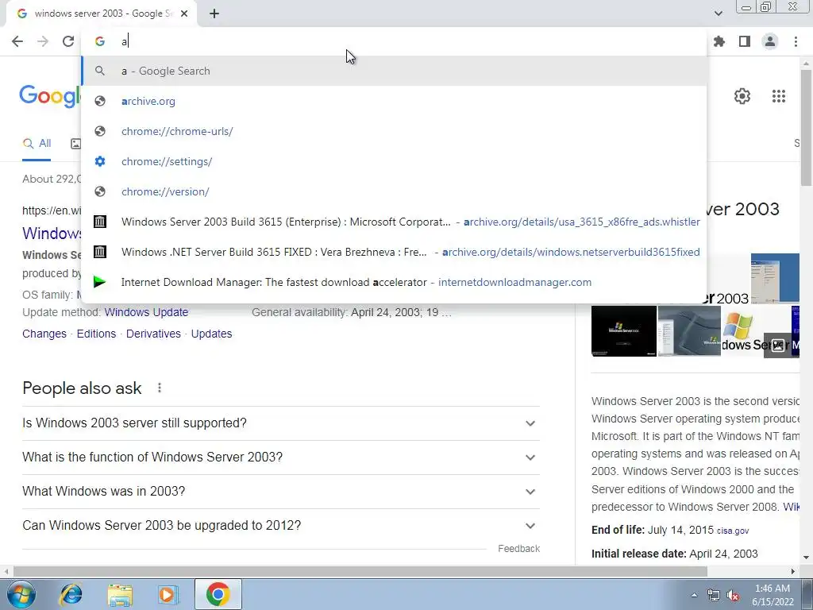Open Google quick settings gear
This screenshot has width=813, height=610.
pyautogui.click(x=742, y=96)
